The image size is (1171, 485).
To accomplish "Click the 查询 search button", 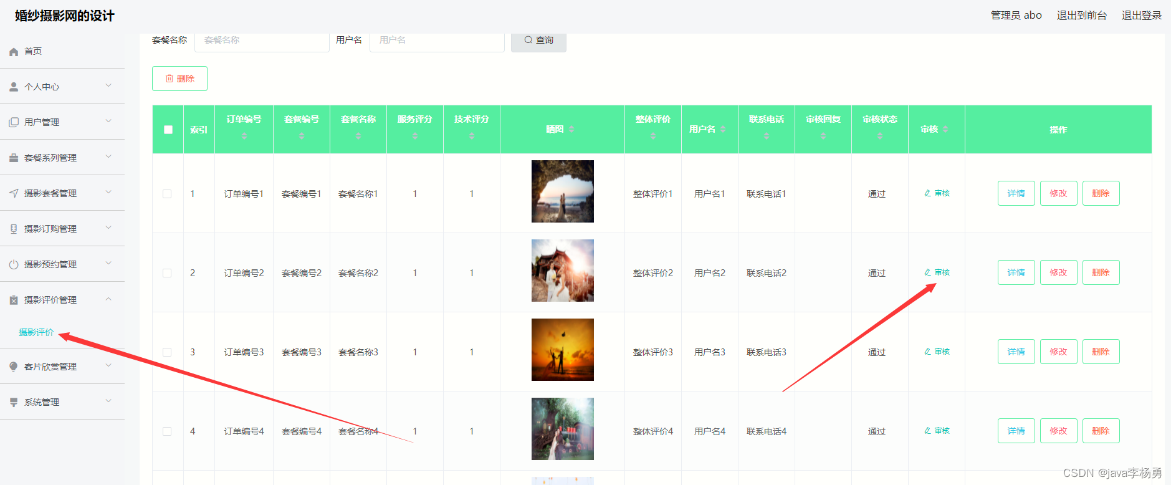I will 538,41.
